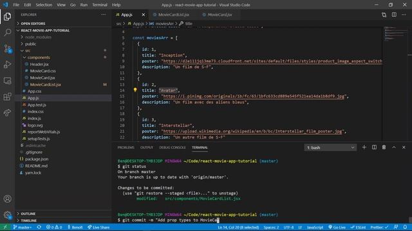Open the Explorer view icon

pos(7,17)
